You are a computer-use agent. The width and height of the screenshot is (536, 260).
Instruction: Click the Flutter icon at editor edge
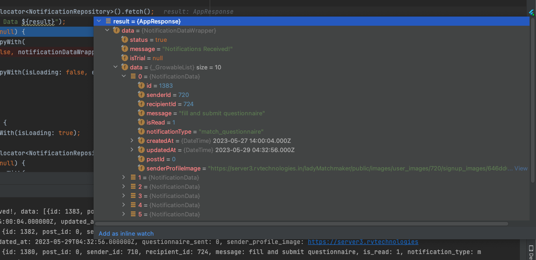coord(531,12)
